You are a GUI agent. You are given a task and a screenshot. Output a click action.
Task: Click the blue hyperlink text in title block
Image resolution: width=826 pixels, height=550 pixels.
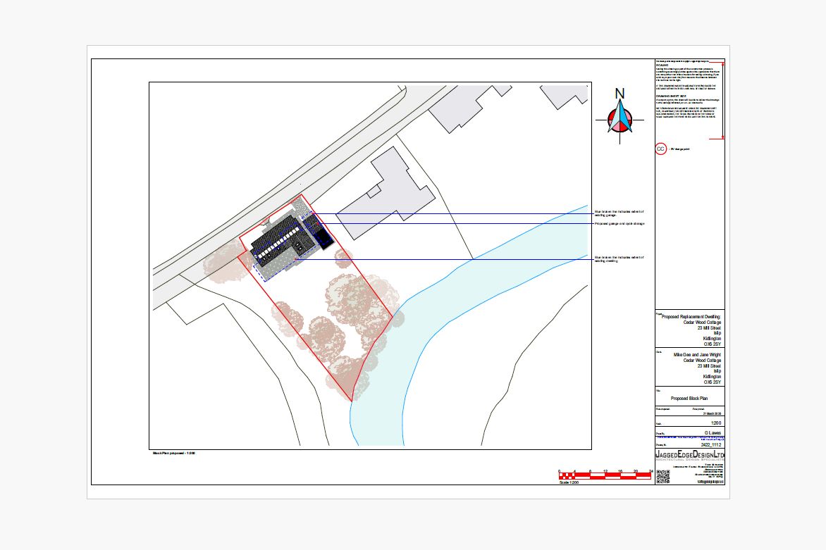pyautogui.click(x=689, y=439)
